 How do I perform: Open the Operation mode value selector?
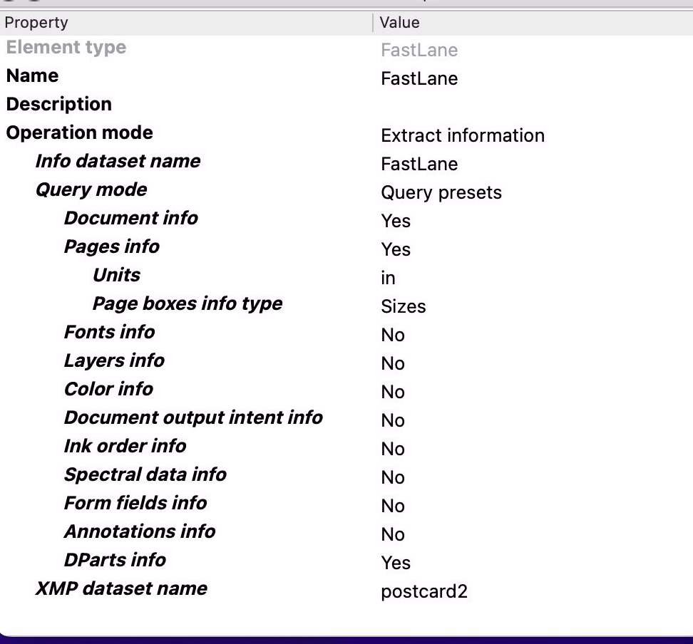tap(463, 135)
